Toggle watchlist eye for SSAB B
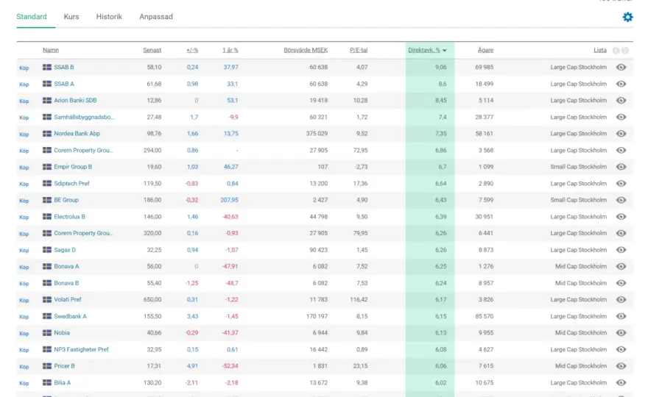This screenshot has height=397, width=648. 621,67
